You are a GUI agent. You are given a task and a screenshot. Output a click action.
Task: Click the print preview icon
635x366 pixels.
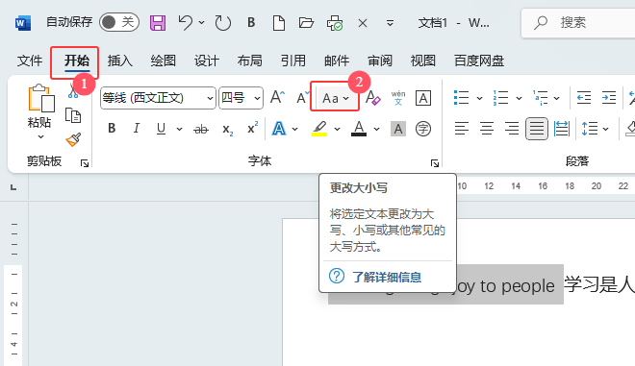pyautogui.click(x=335, y=23)
